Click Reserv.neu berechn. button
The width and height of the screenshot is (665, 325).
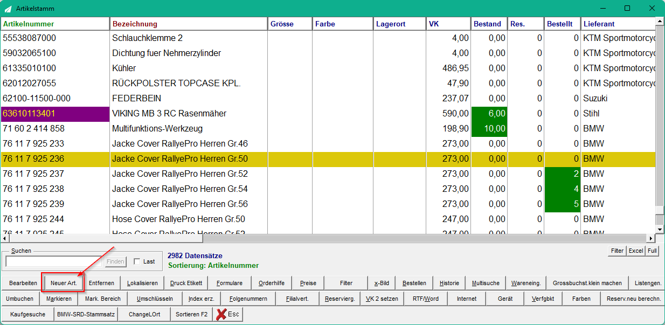pyautogui.click(x=633, y=299)
